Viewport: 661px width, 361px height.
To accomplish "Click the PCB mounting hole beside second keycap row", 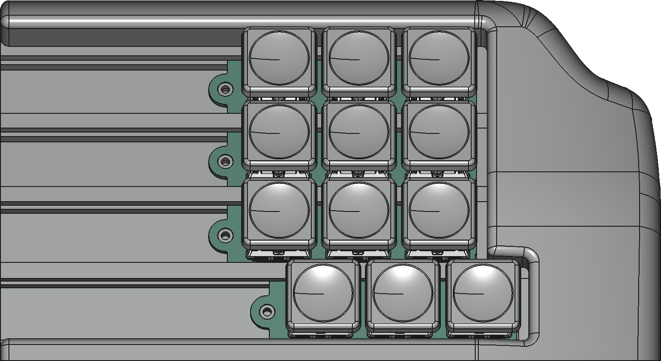I will point(226,161).
